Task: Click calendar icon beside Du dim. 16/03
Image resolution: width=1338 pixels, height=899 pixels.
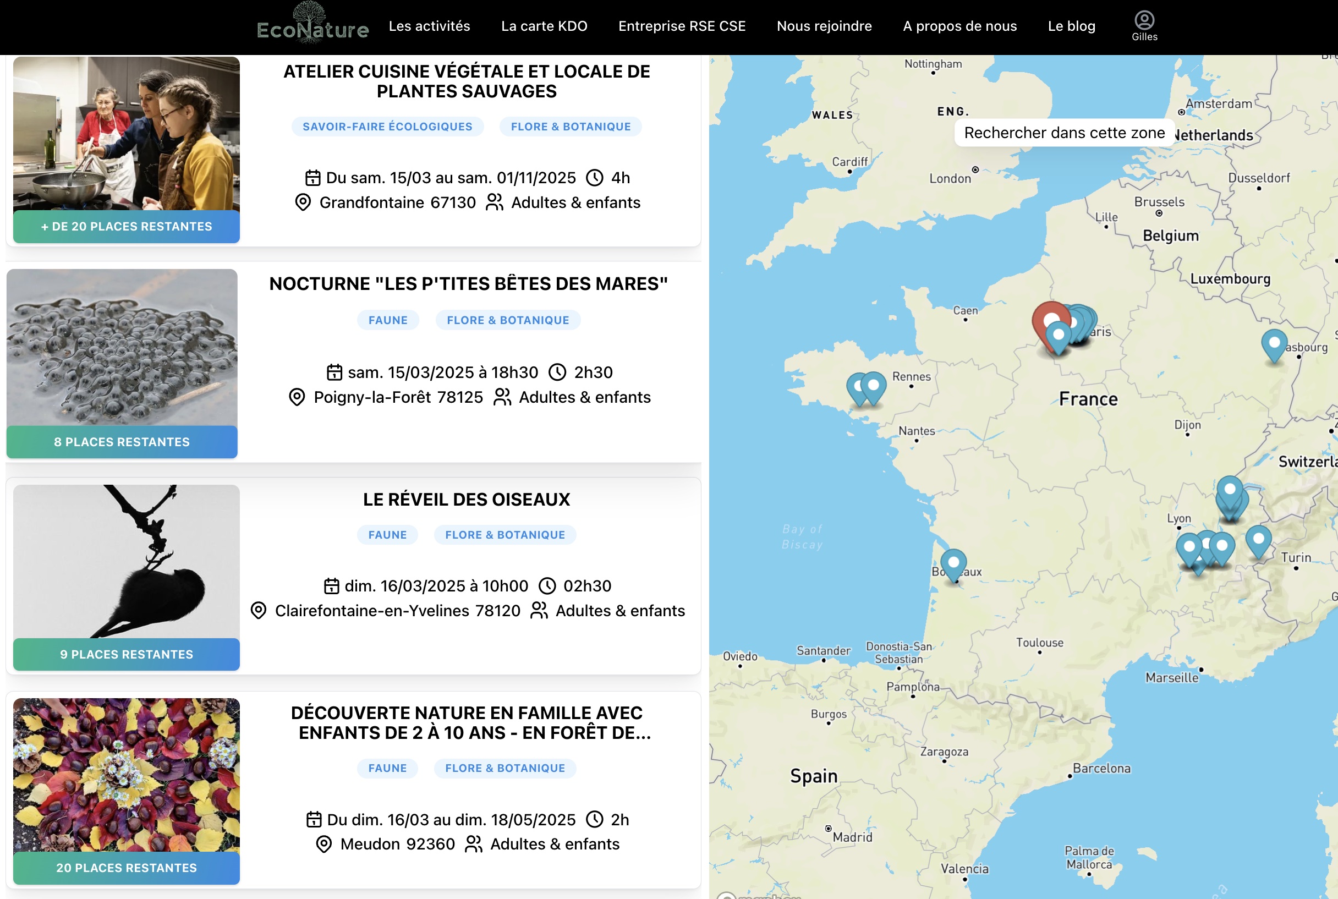Action: (x=314, y=820)
